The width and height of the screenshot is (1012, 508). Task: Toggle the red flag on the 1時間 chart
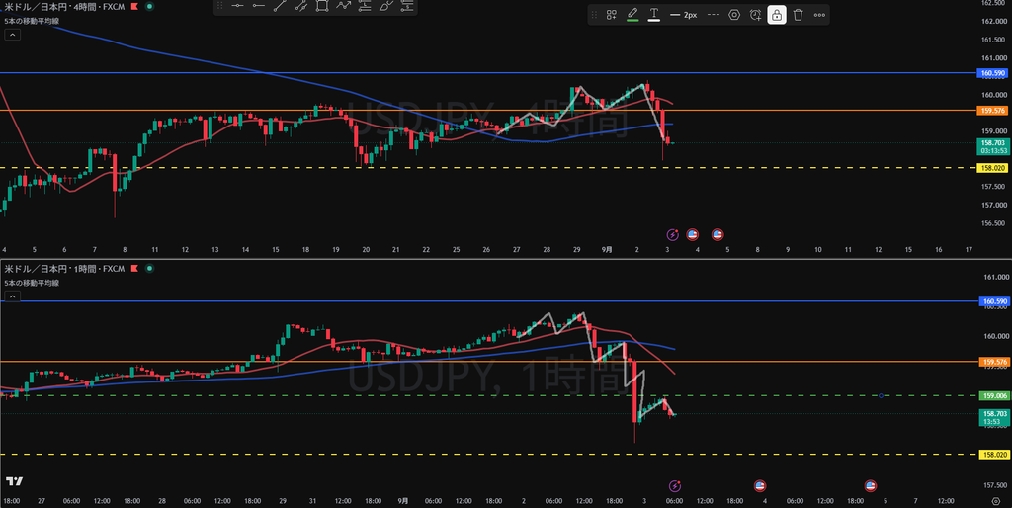134,268
